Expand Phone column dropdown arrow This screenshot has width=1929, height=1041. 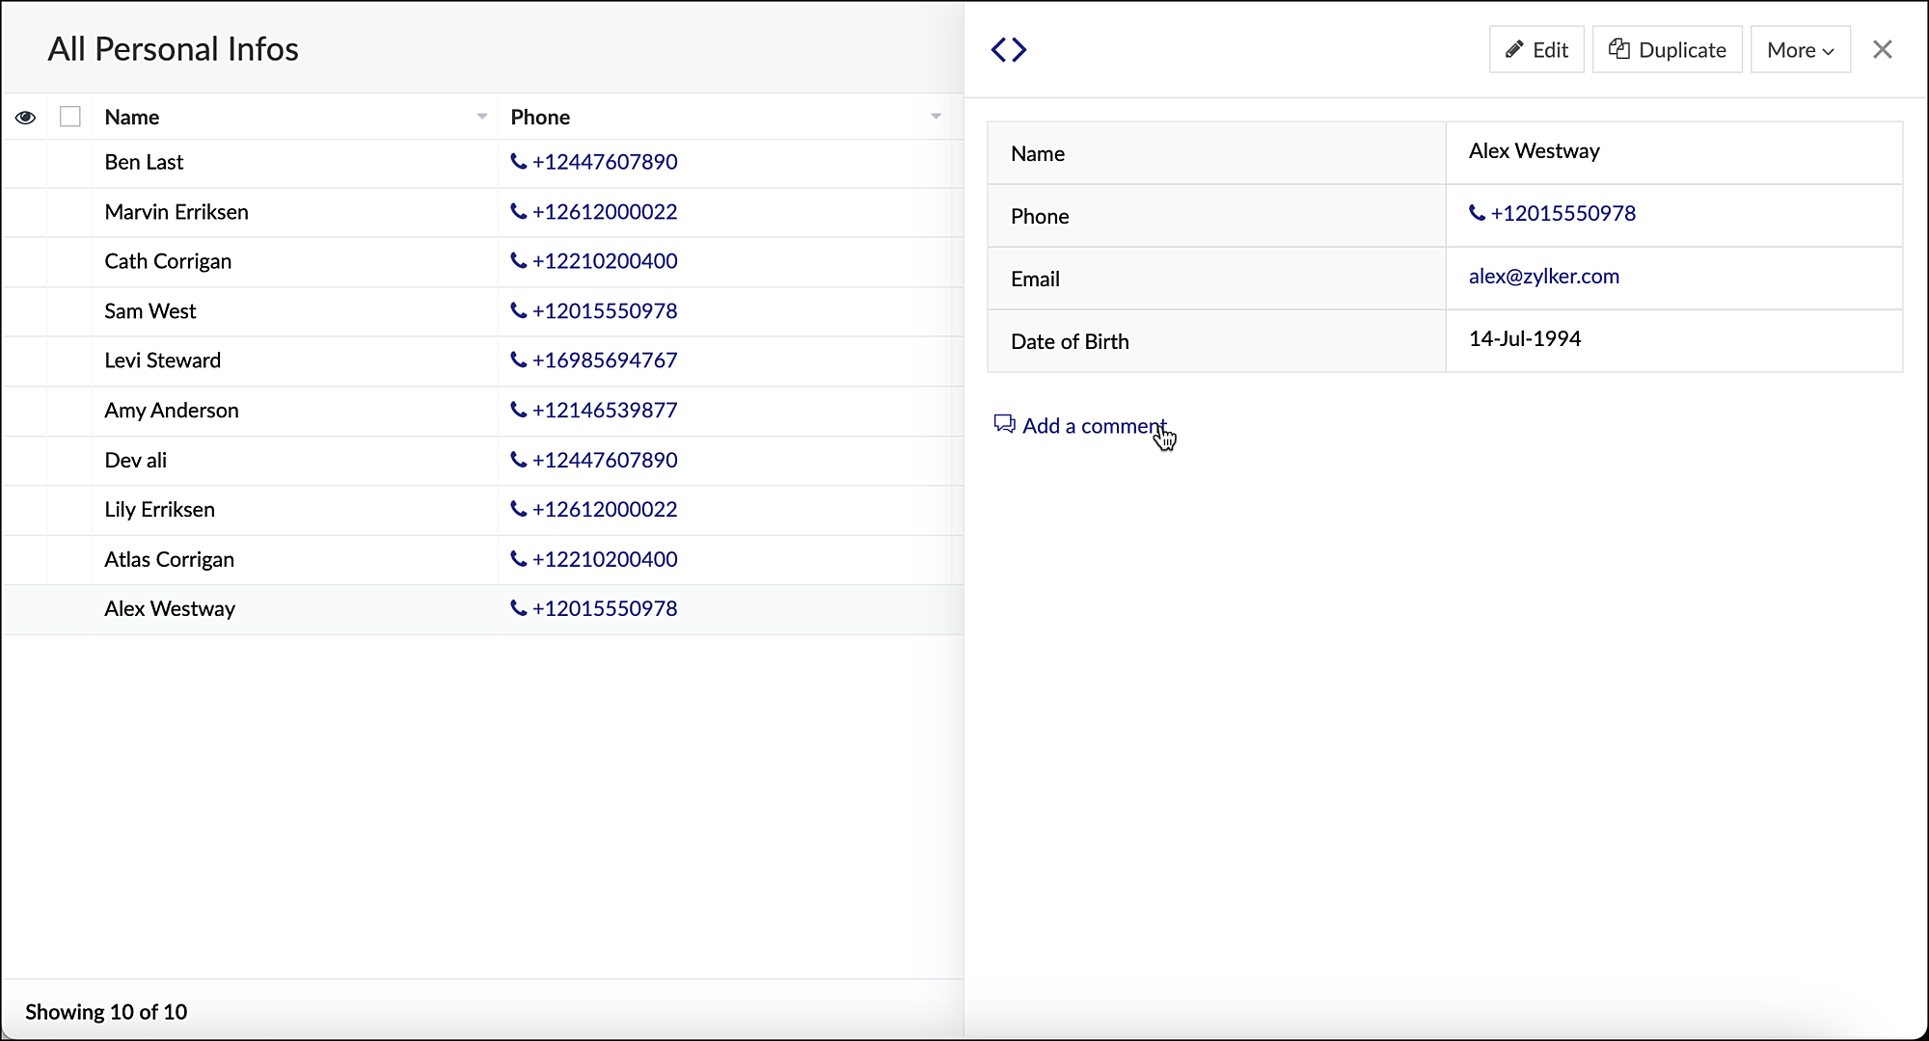pos(936,117)
